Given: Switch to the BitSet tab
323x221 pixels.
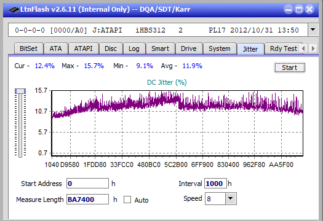Looking at the screenshot, I should click(29, 48).
